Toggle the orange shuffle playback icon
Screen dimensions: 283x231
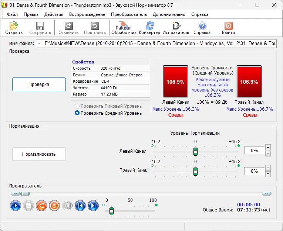41,206
